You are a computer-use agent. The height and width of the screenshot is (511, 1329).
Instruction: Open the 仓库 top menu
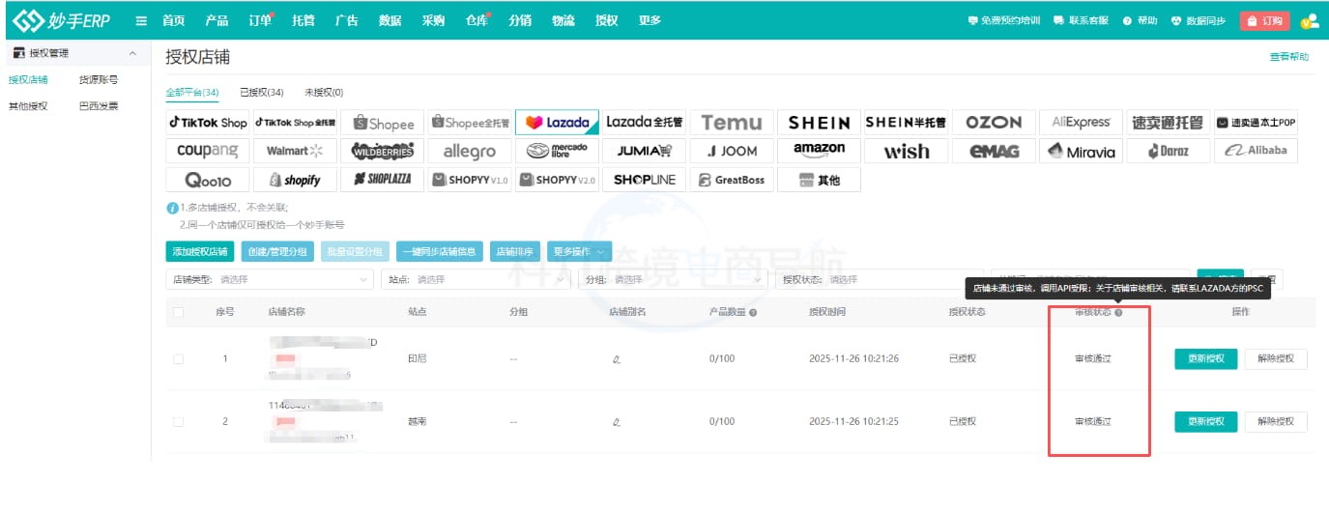[x=477, y=20]
